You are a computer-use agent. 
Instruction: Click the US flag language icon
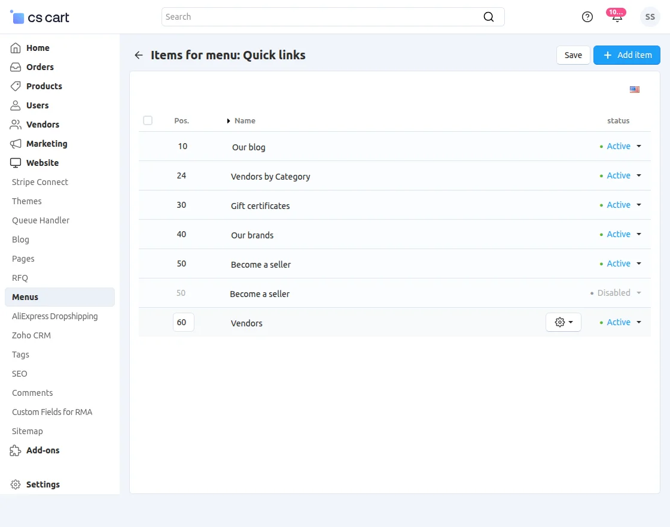click(635, 90)
